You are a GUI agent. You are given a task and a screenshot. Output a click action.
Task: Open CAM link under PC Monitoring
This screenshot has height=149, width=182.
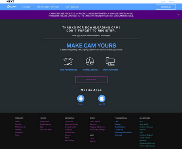coord(116,122)
